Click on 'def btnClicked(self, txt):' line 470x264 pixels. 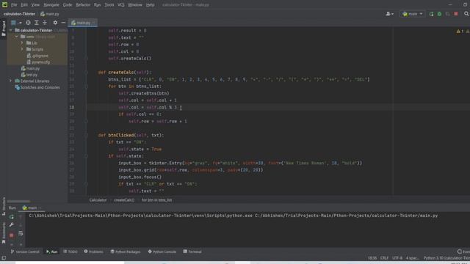131,135
